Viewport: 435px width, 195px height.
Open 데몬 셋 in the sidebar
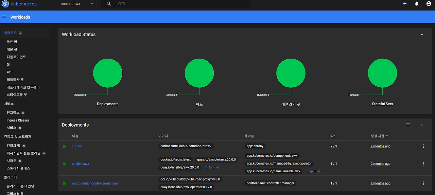12,49
